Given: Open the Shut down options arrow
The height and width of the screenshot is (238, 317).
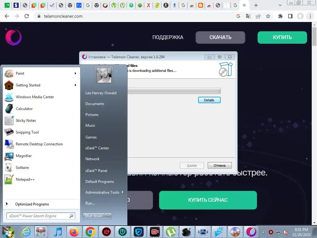Looking at the screenshot, I should [x=108, y=216].
